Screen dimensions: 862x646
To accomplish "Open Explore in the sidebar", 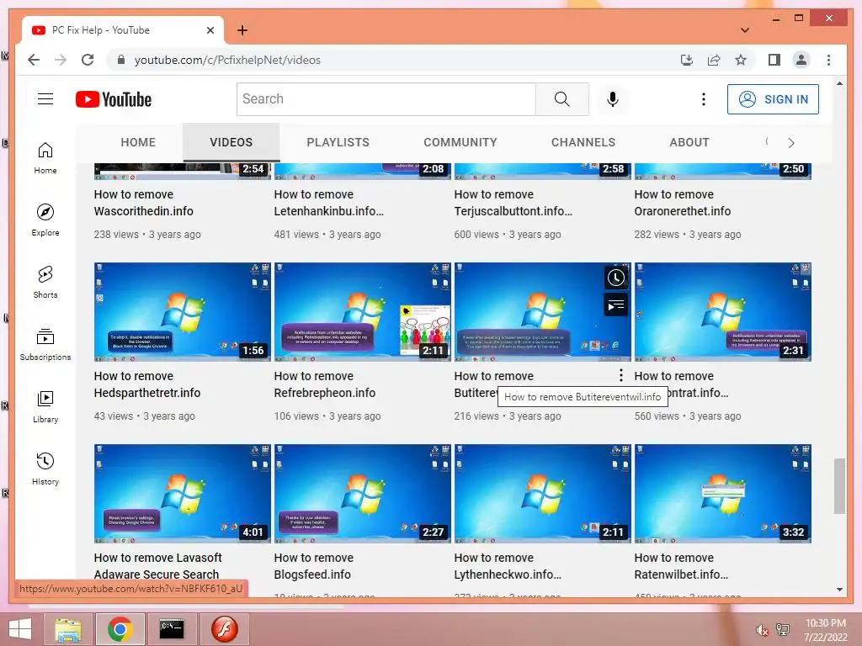I will click(45, 220).
